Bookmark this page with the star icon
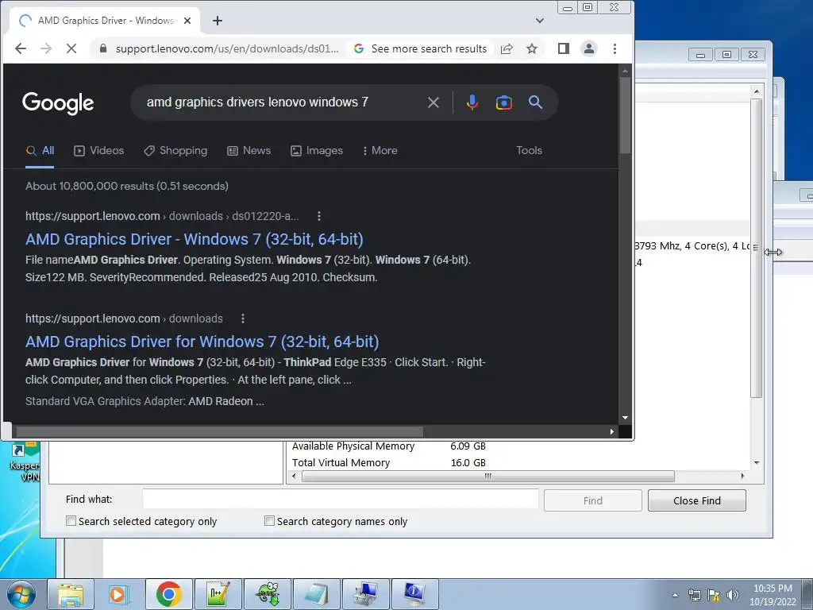813x610 pixels. (x=532, y=48)
